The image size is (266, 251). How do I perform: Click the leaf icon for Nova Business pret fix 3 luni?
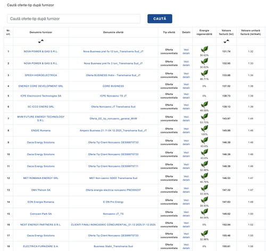[204, 61]
